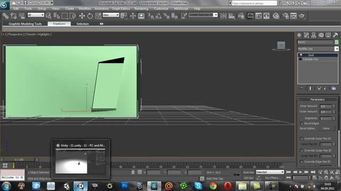Enable the Bevel Edges checkbox
This screenshot has width=341, height=191.
[302, 124]
